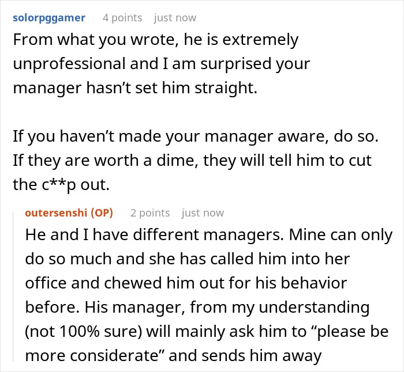Click the line office and chewed him out
Image resolution: width=404 pixels, height=372 pixels.
coord(186,283)
